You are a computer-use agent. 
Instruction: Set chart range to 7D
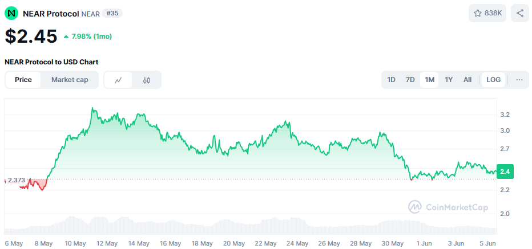point(410,80)
